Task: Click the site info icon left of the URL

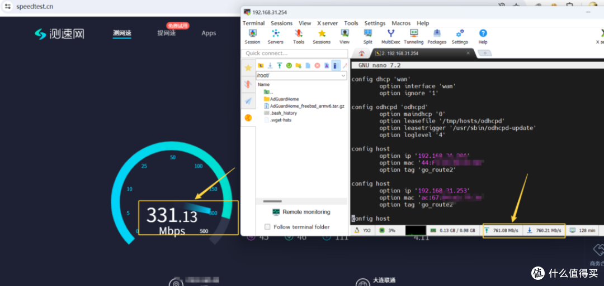Action: [8, 7]
